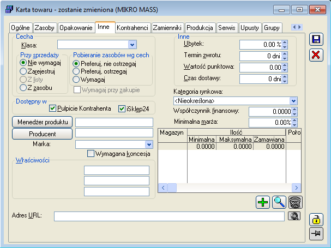The image size is (331, 248).
Task: Click the Producent button
Action: tap(42, 134)
